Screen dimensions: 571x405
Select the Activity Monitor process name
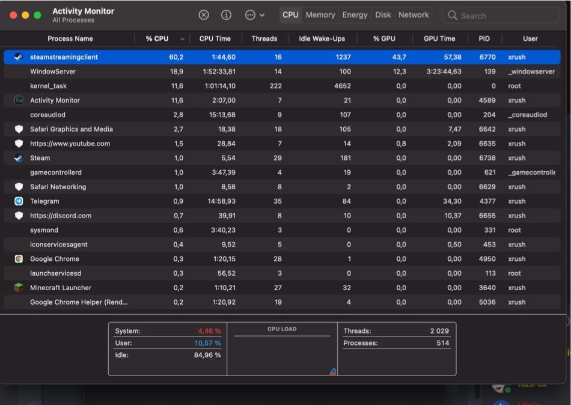pos(55,100)
